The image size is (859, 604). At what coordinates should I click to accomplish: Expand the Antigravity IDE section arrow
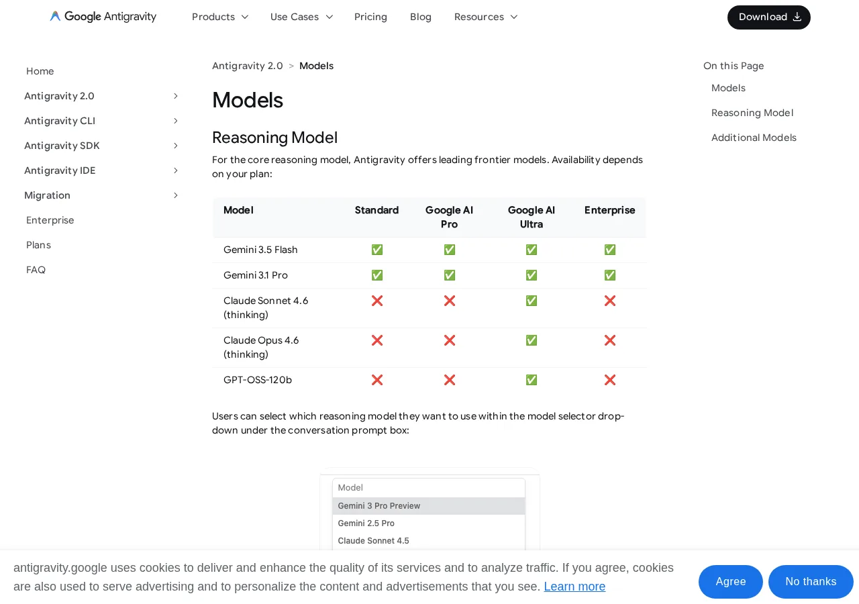click(176, 170)
